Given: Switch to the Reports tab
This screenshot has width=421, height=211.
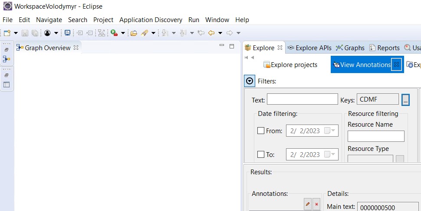Looking at the screenshot, I should pyautogui.click(x=385, y=48).
